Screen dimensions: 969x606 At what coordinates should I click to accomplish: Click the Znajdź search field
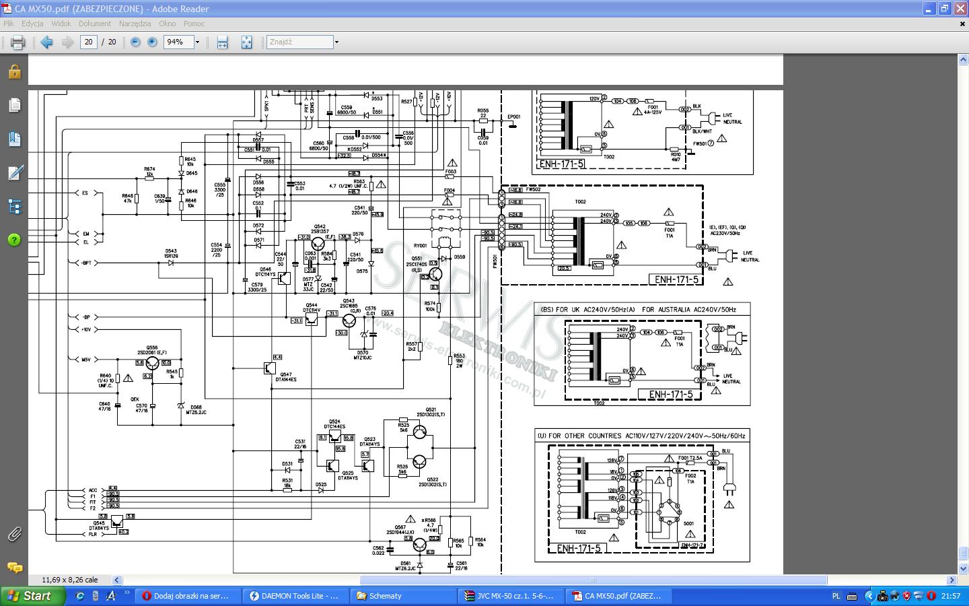coord(300,42)
